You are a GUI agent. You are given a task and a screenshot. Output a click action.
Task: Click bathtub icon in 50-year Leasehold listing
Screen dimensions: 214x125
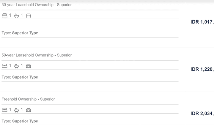17,66
